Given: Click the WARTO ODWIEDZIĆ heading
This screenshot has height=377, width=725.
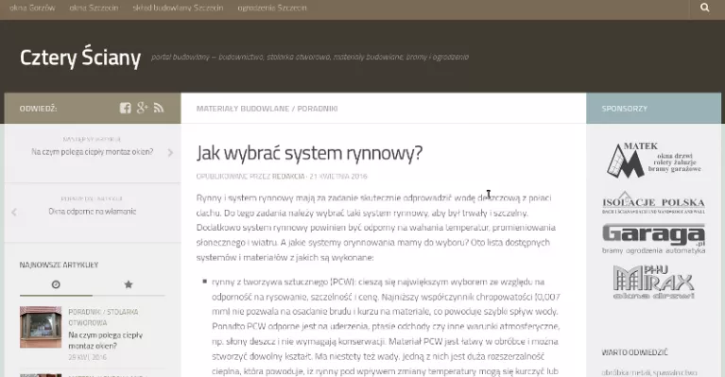Looking at the screenshot, I should click(x=634, y=352).
